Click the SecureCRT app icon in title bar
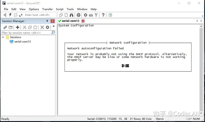205x122 pixels. pos(4,3)
